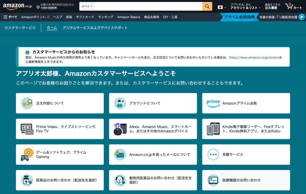The width and height of the screenshot is (306, 194).
Task: Expand the language selector arrow next to flag
Action: pyautogui.click(x=225, y=8)
